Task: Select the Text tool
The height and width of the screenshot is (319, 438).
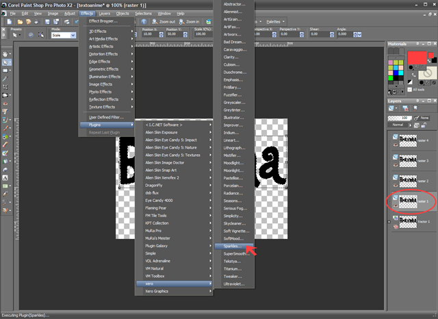Action: pos(5,178)
